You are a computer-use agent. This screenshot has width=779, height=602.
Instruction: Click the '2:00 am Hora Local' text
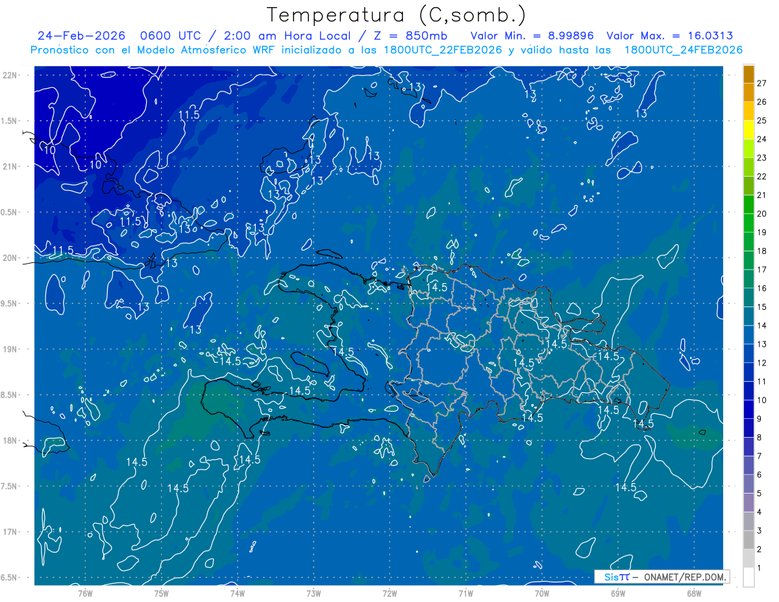click(x=288, y=36)
